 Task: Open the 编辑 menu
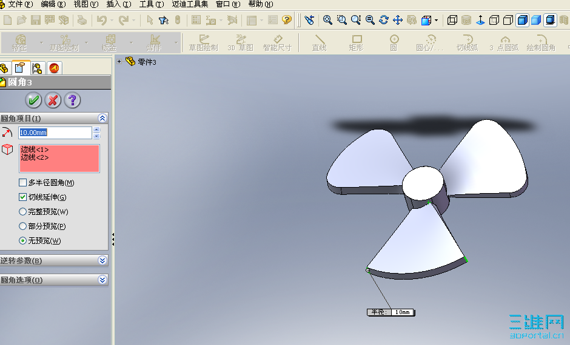[53, 4]
